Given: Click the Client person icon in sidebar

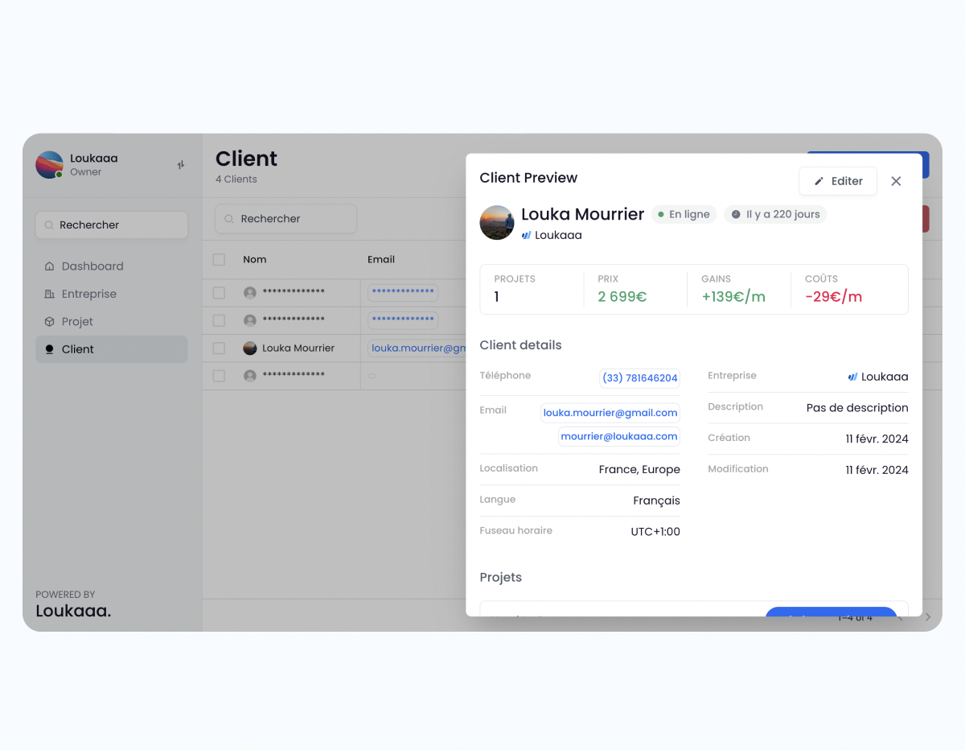Looking at the screenshot, I should [49, 349].
